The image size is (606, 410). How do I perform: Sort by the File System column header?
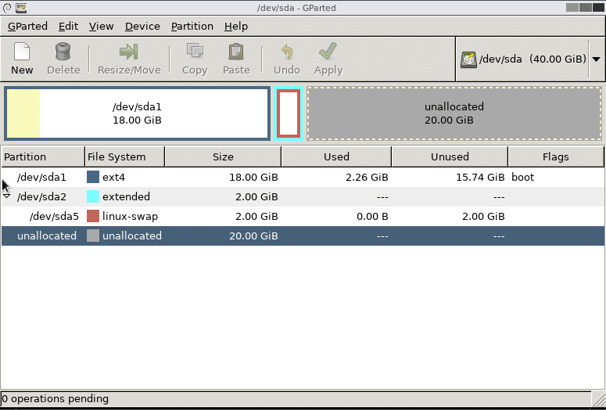[124, 156]
